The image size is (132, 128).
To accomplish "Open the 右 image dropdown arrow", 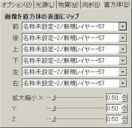I will (x=122, y=83).
